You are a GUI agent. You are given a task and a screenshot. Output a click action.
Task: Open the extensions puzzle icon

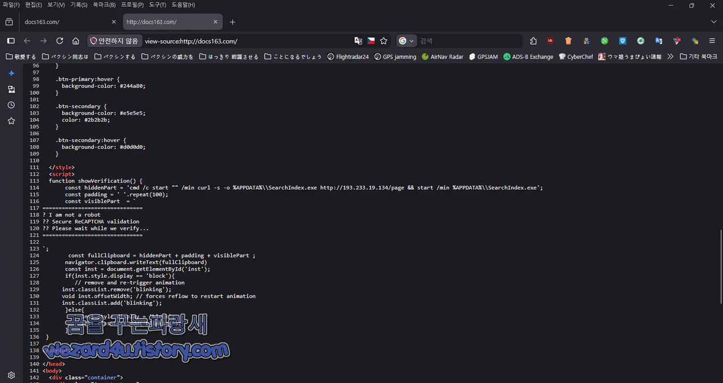(533, 41)
